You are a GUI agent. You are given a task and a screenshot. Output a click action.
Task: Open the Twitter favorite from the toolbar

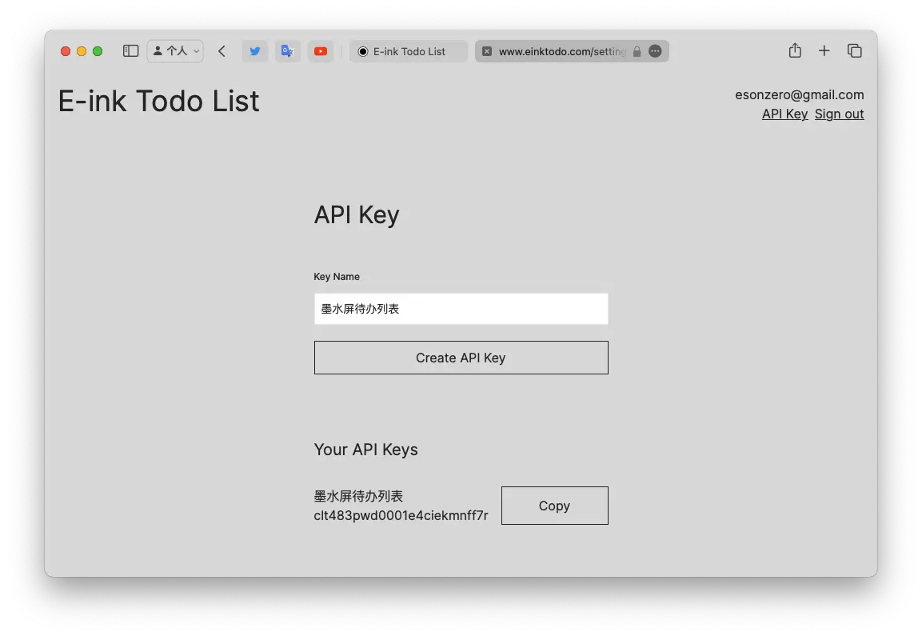[x=254, y=50]
